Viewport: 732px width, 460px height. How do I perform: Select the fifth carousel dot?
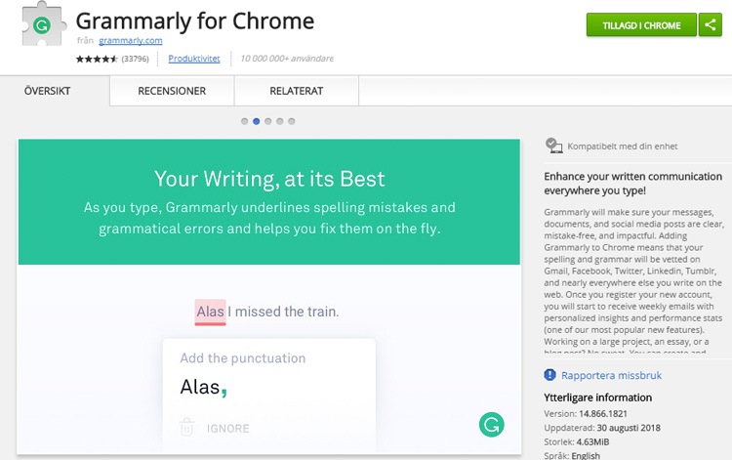tap(291, 121)
